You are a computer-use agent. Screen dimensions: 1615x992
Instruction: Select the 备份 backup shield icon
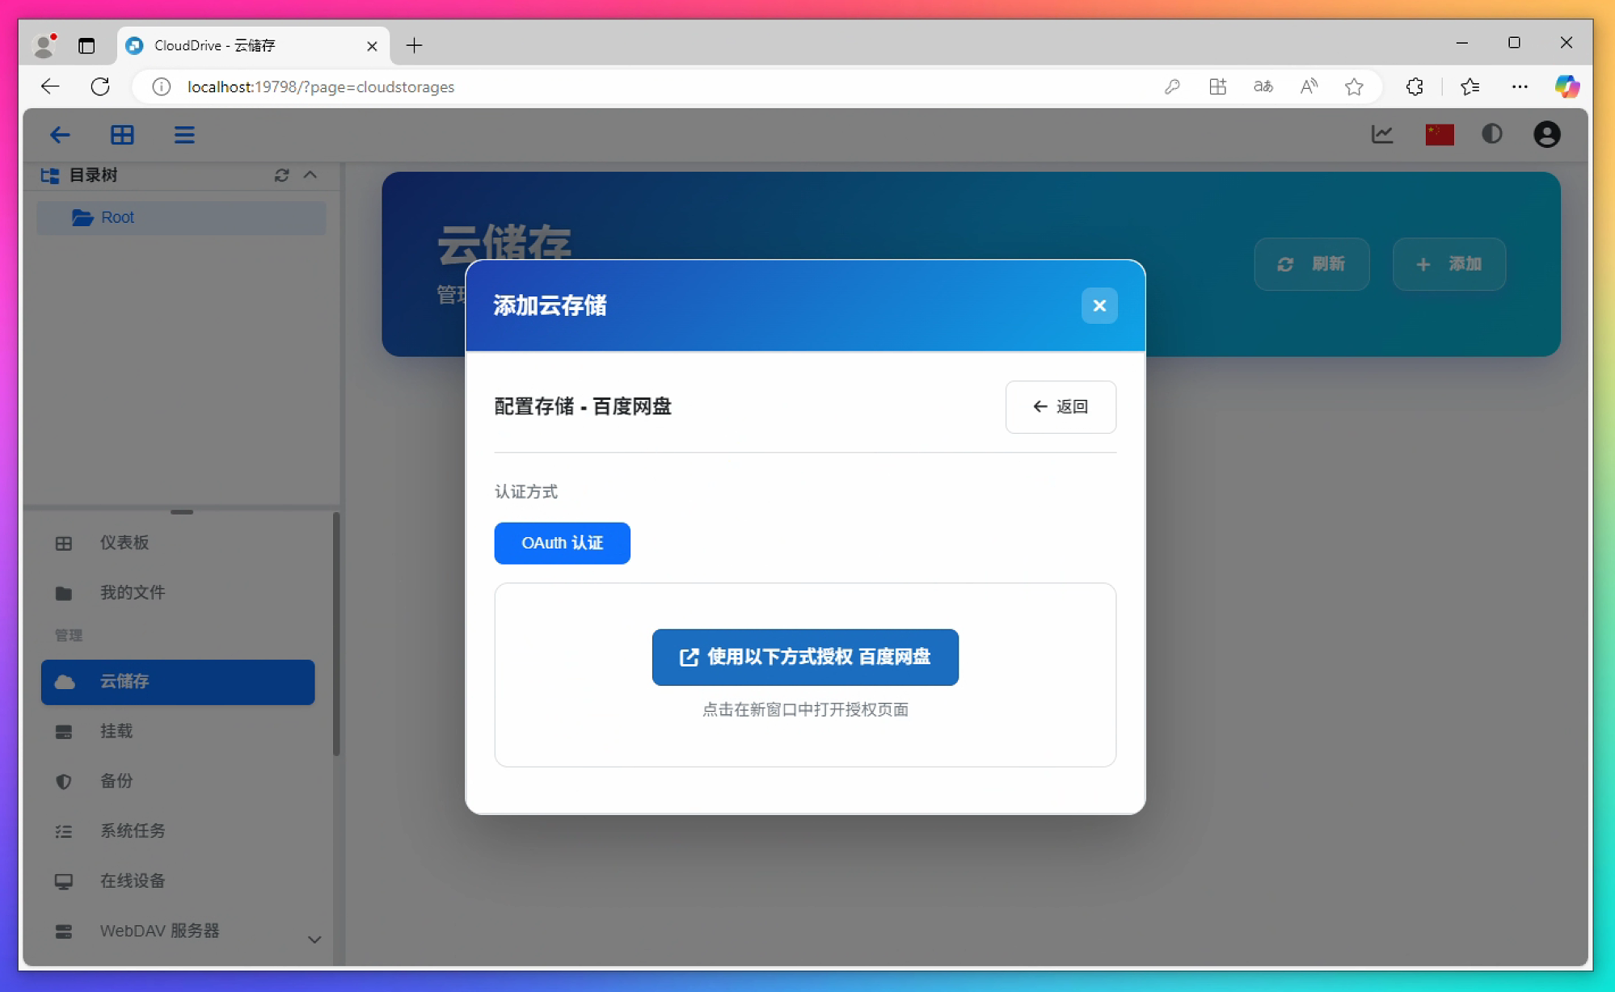[64, 781]
